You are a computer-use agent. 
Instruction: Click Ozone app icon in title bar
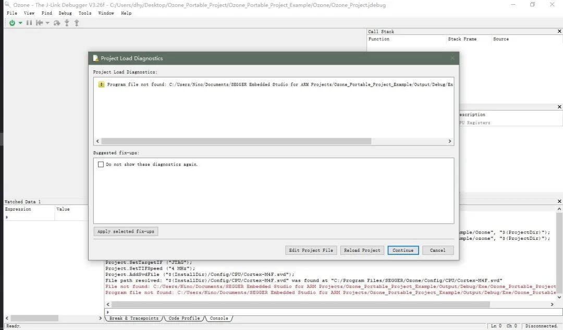click(x=7, y=5)
